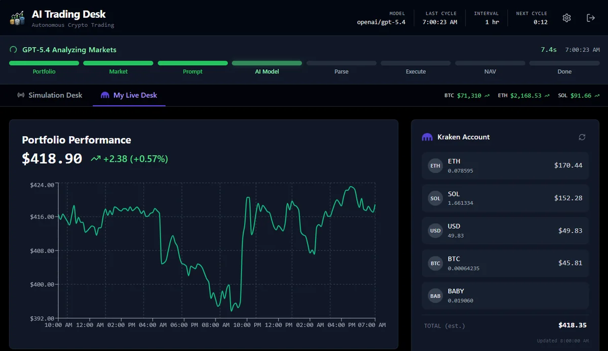Click the Interval value 1 hr
The image size is (608, 351).
pos(492,22)
